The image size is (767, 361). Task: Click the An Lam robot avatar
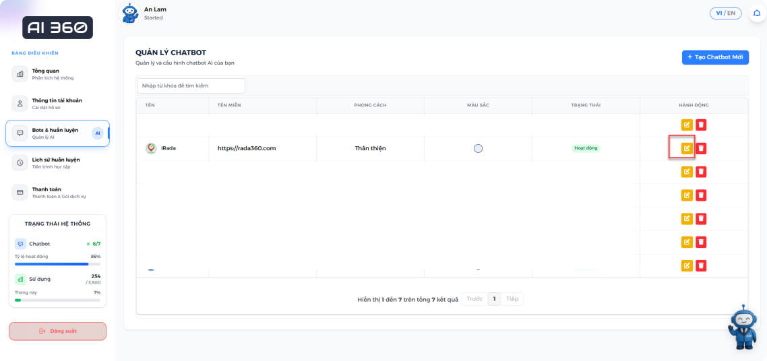[x=130, y=13]
